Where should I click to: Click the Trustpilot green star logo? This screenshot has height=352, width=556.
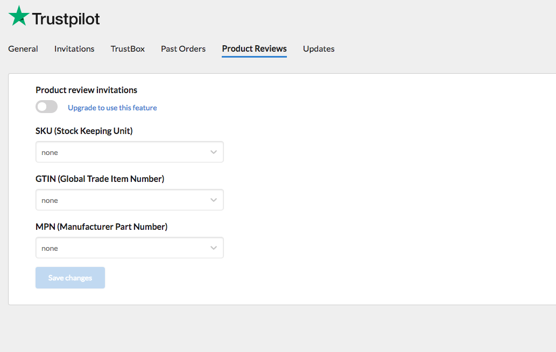click(x=19, y=16)
